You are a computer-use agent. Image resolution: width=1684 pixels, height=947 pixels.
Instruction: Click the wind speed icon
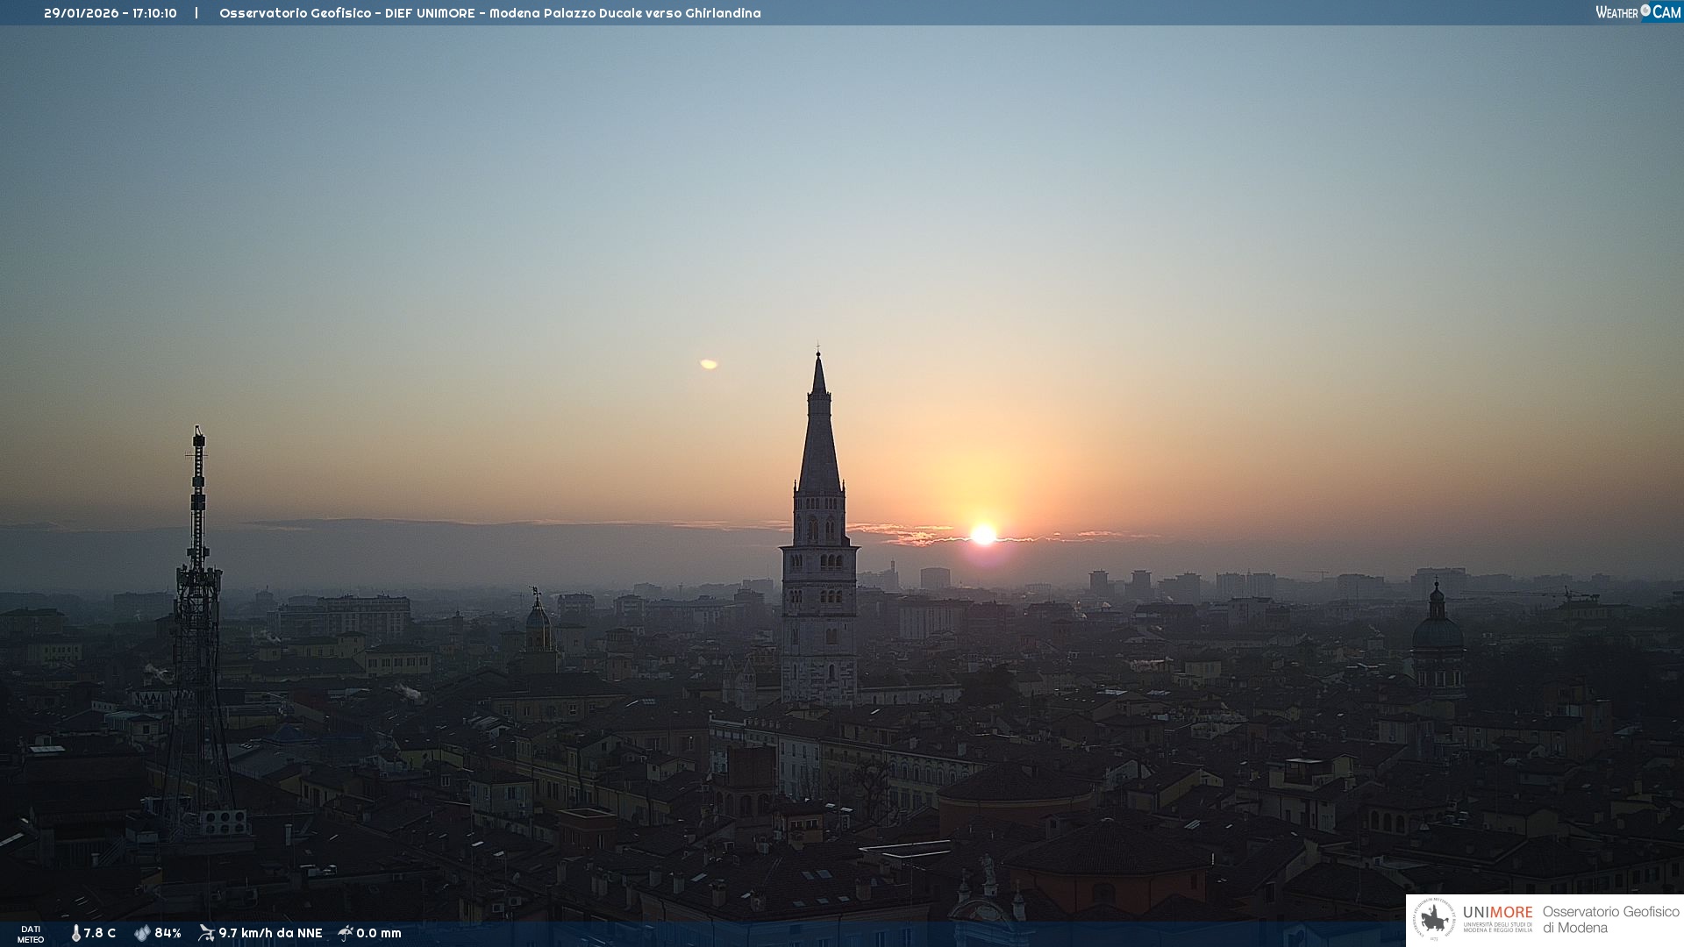206,933
